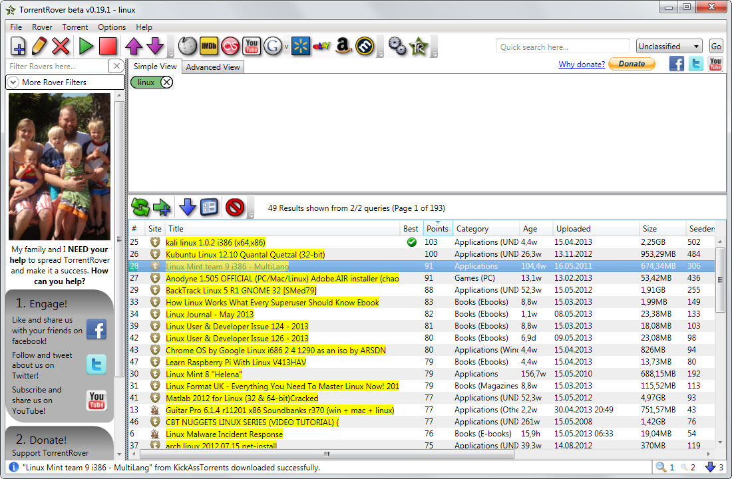Remove the linux rover tag
The height and width of the screenshot is (479, 732).
click(x=166, y=82)
